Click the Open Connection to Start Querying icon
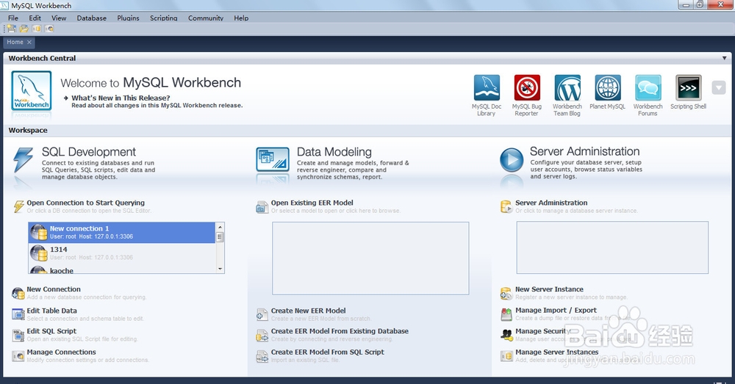 (18, 206)
